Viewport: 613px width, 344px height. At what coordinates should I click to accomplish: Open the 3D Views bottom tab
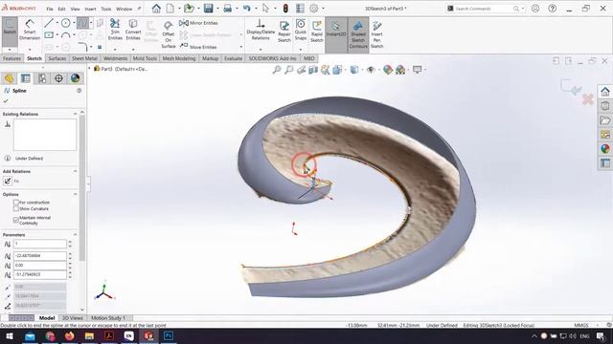(73, 318)
